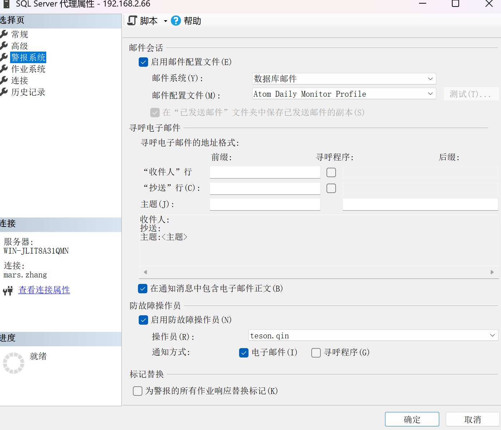Click the wrench icon beside 高级
Image resolution: width=501 pixels, height=430 pixels.
coord(4,45)
